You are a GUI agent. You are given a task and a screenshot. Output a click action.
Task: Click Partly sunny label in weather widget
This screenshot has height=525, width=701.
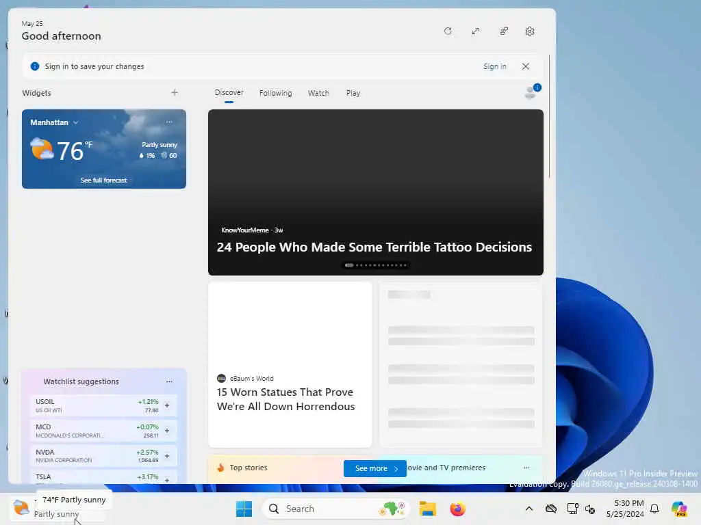click(160, 145)
